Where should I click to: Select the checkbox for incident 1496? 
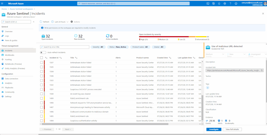coord(41,112)
